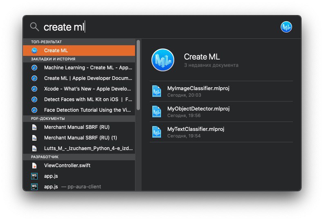324x221 pixels.
Task: Open Create ML | Apple Developer Documentation result
Action: coord(79,78)
